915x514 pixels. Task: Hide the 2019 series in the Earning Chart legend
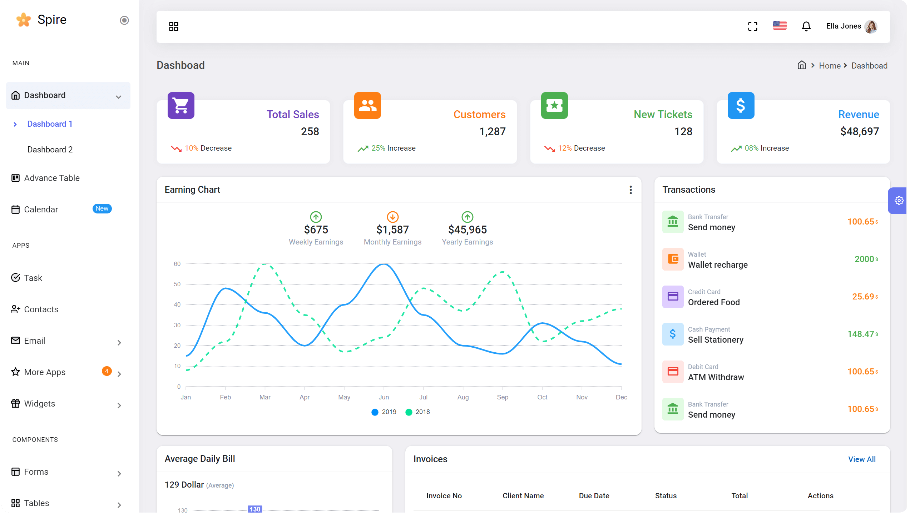coord(383,412)
